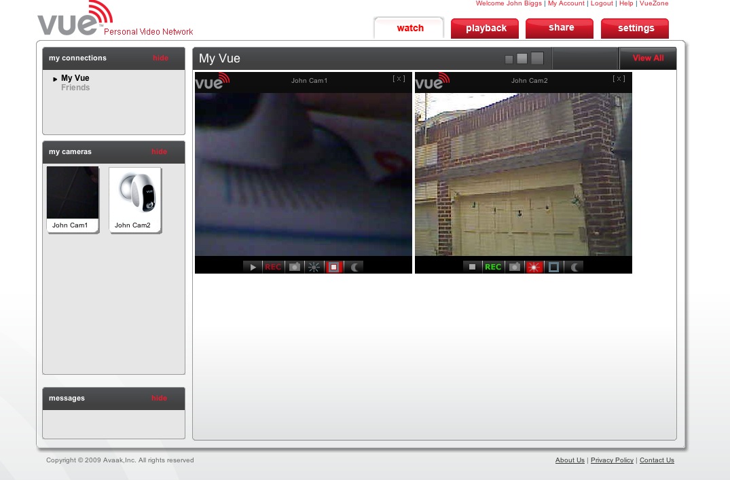Hide the messages panel
The width and height of the screenshot is (730, 480).
(159, 398)
